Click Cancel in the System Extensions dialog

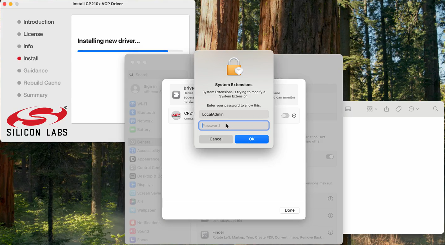tap(216, 139)
